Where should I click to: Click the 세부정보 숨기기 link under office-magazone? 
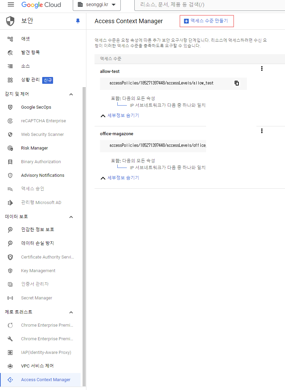123,178
